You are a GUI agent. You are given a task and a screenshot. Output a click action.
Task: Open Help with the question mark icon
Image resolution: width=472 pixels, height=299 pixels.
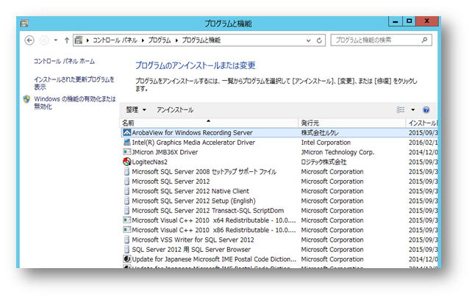(426, 109)
